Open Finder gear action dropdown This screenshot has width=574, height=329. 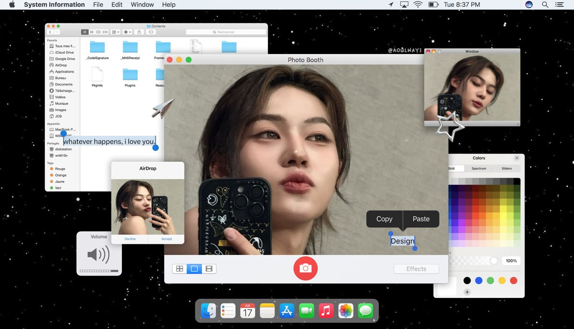(128, 32)
